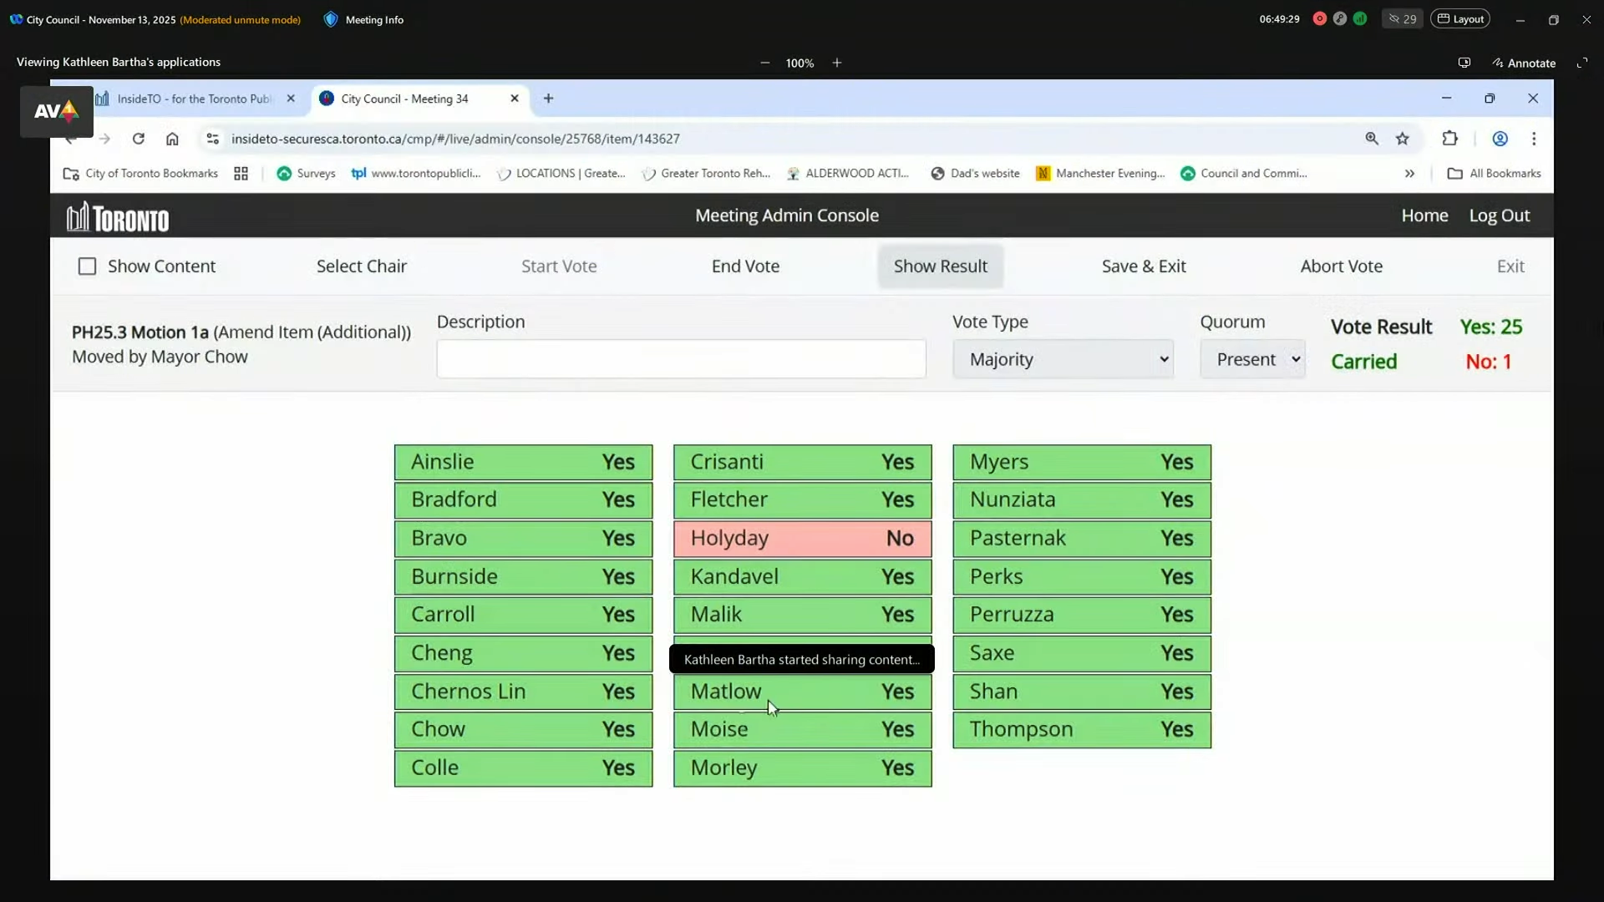
Task: Open the hidden attendees count indicator
Action: [x=1403, y=19]
